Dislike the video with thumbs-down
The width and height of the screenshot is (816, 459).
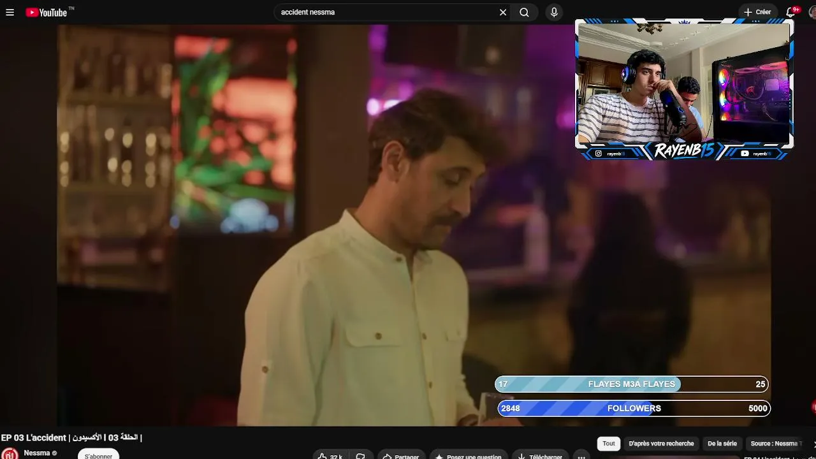point(360,455)
